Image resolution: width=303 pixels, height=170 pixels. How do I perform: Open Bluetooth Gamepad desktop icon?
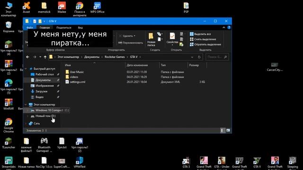[44, 144]
